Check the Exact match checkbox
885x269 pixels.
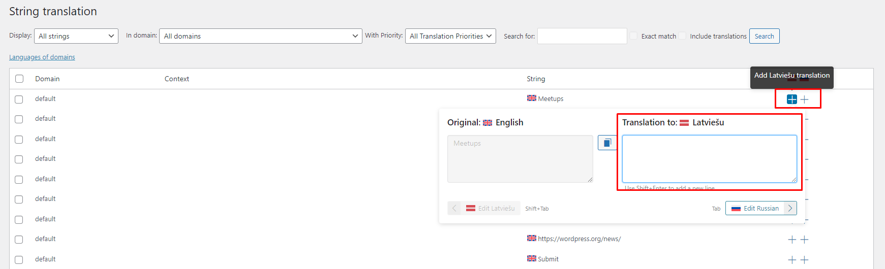point(633,36)
